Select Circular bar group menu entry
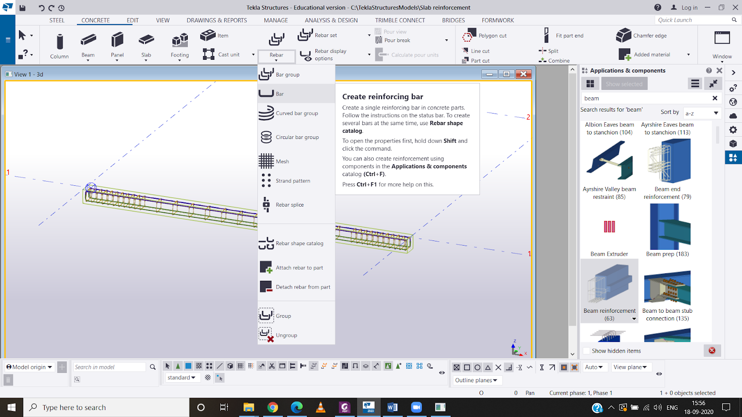Image resolution: width=742 pixels, height=417 pixels. coord(296,137)
